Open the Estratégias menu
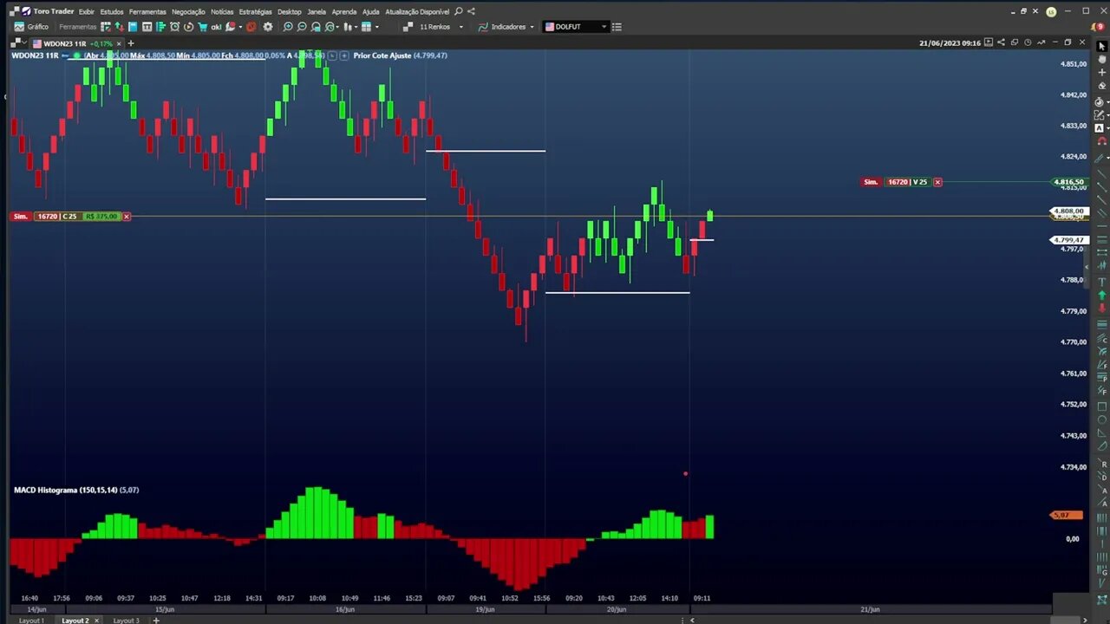This screenshot has width=1110, height=624. pos(255,11)
